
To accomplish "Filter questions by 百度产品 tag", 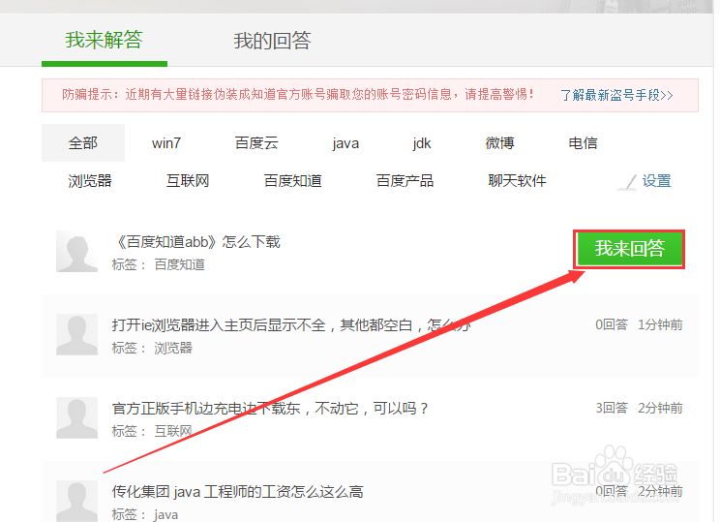I will [x=405, y=180].
